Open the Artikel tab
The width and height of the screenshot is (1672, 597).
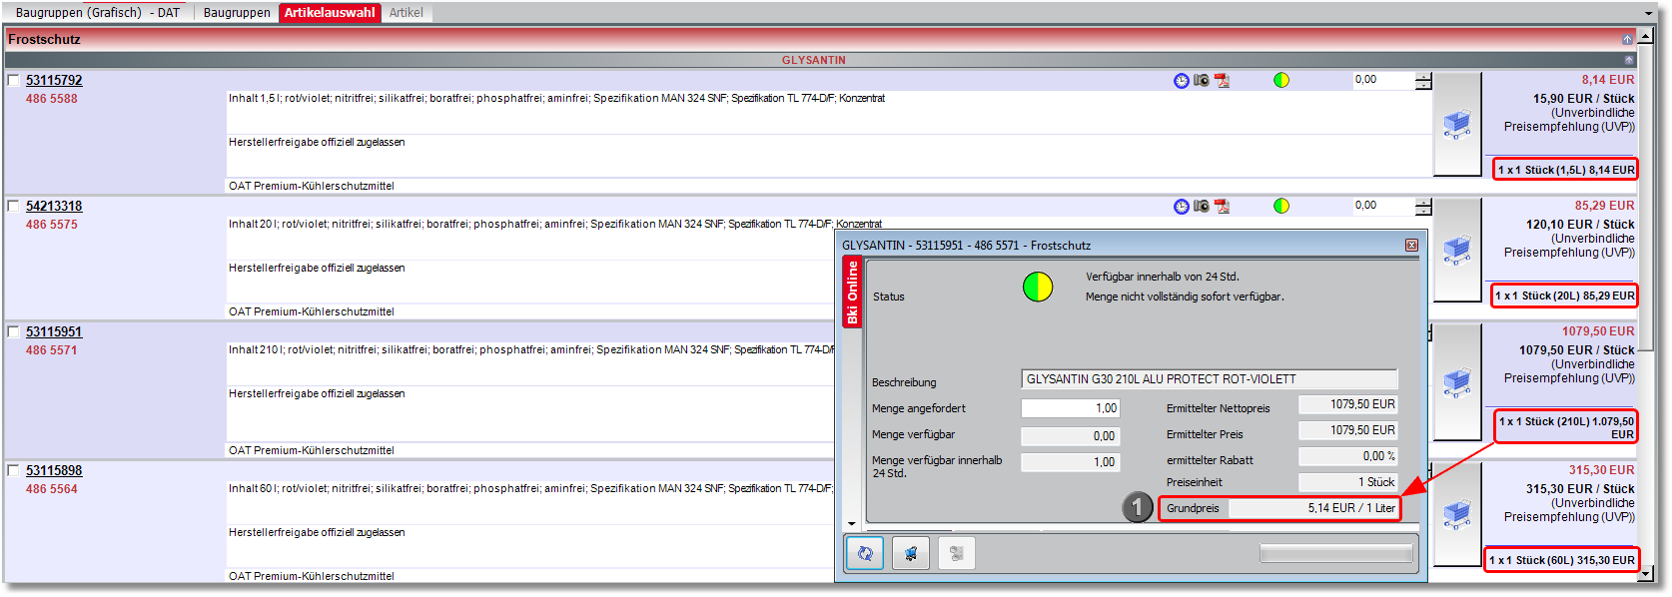coord(406,13)
